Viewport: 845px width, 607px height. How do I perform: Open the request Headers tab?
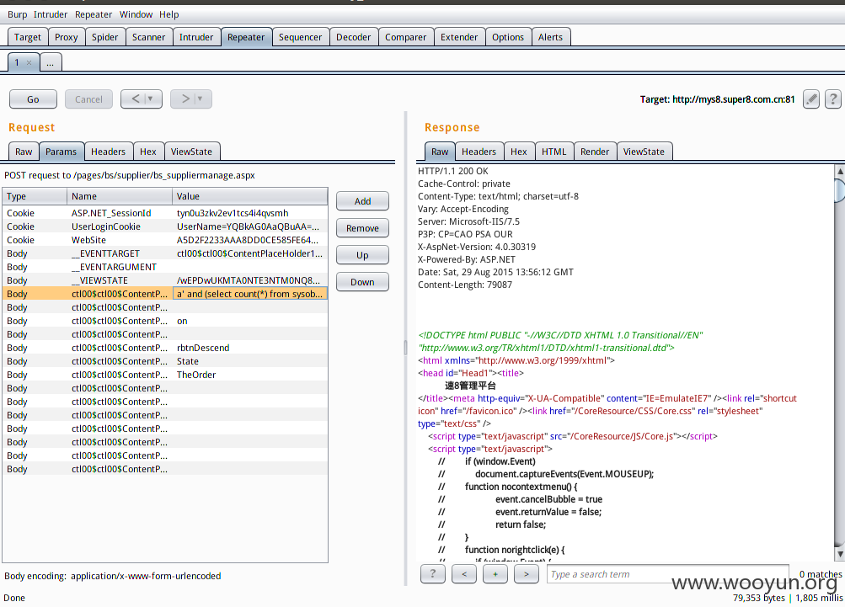point(108,152)
